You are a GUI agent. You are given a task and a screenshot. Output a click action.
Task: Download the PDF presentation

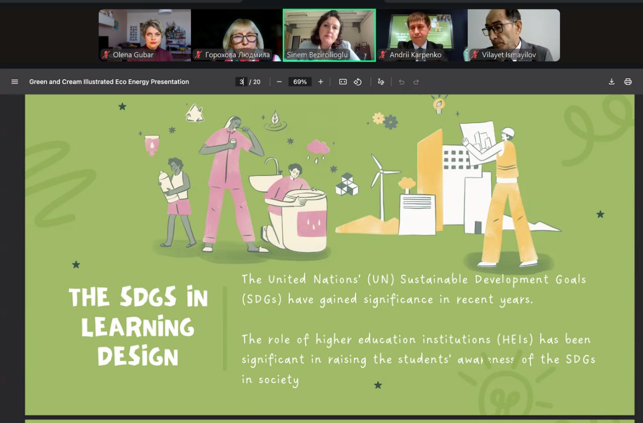(611, 82)
